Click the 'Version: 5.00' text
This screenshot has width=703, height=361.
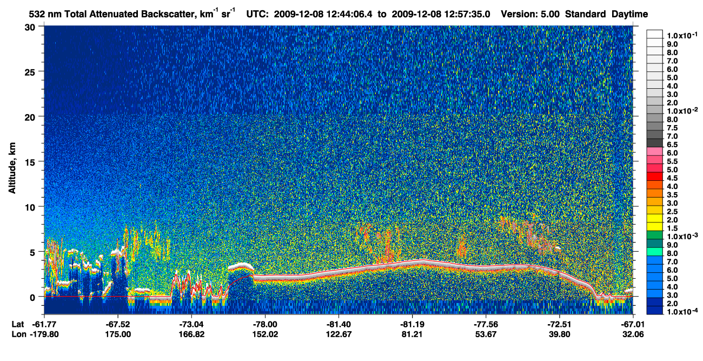531,14
